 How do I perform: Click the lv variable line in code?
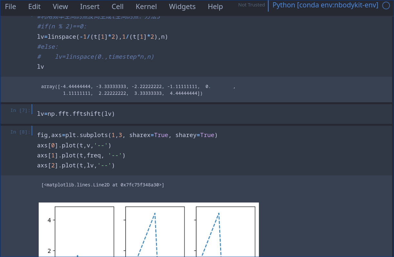point(40,66)
